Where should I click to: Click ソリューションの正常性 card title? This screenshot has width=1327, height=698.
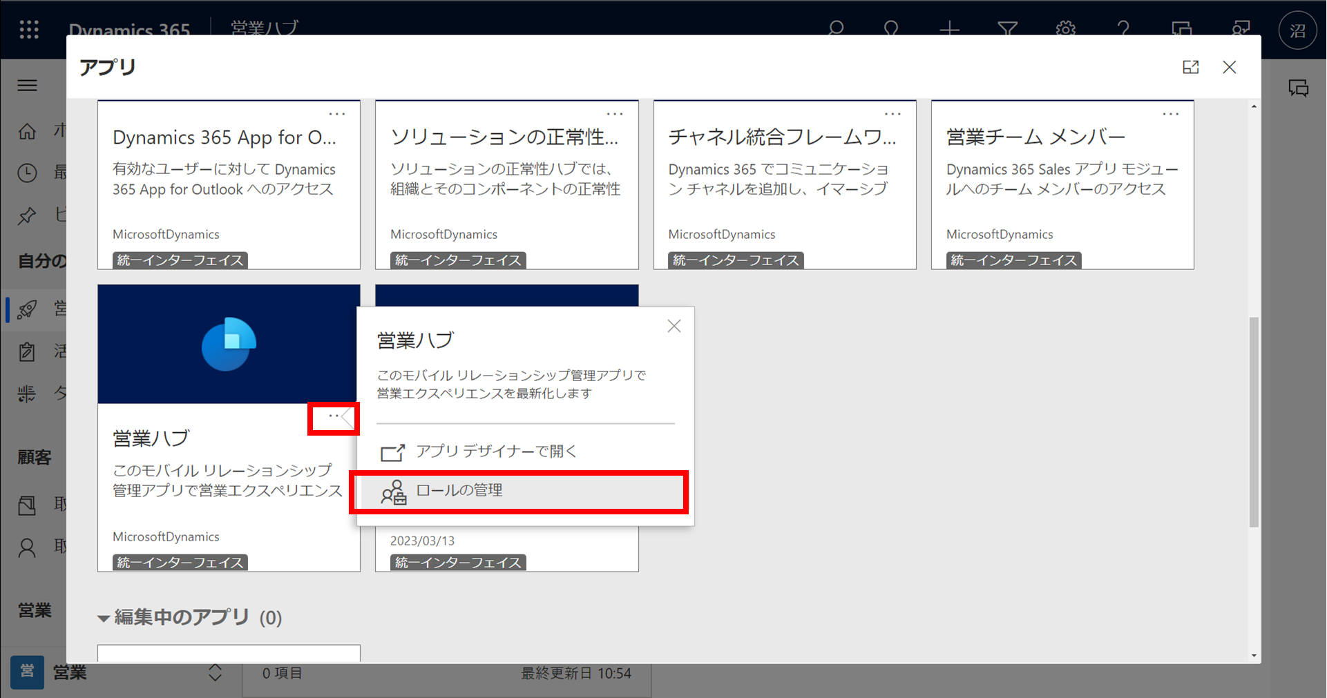click(504, 137)
